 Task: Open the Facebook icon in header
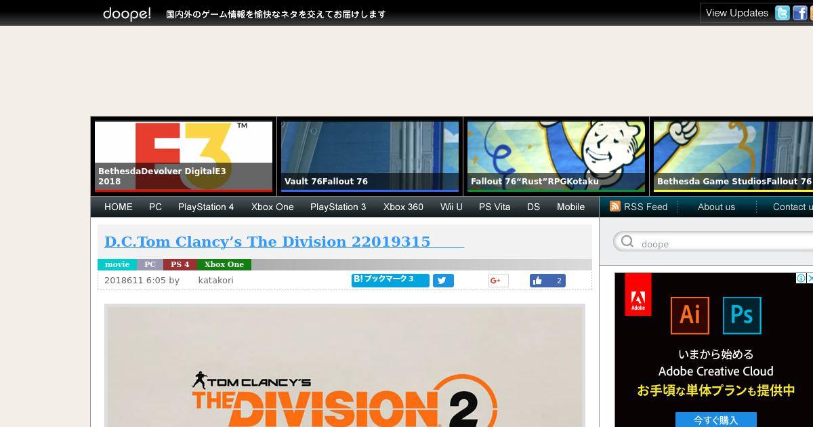(x=800, y=13)
